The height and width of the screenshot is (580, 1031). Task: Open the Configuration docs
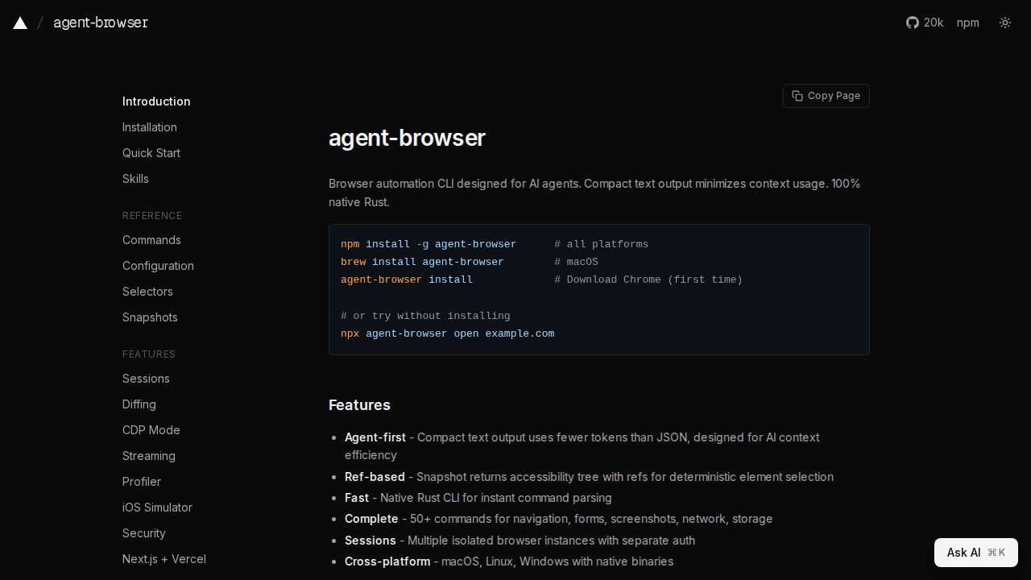(158, 266)
